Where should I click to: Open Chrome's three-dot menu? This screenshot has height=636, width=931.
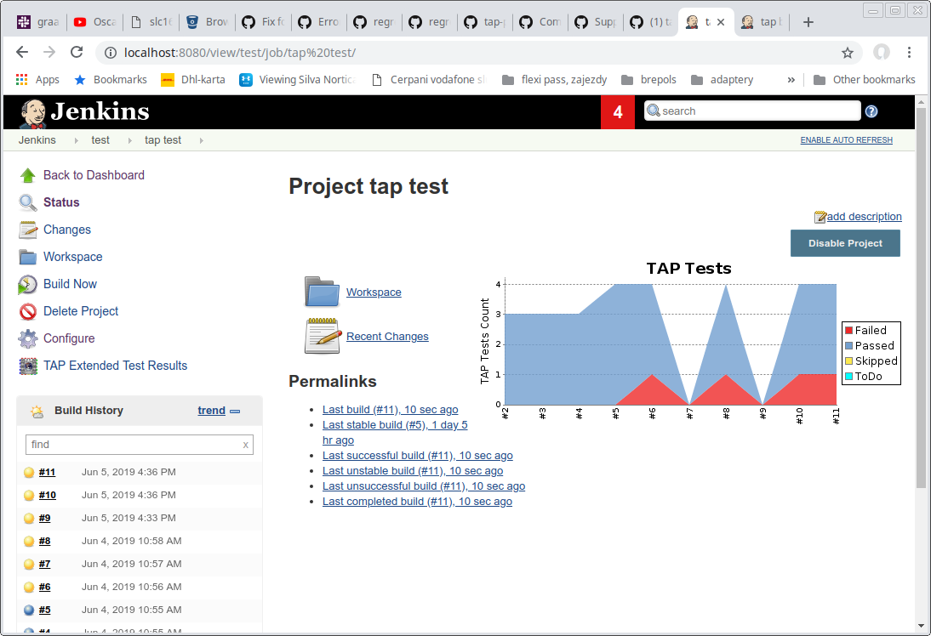pyautogui.click(x=910, y=52)
